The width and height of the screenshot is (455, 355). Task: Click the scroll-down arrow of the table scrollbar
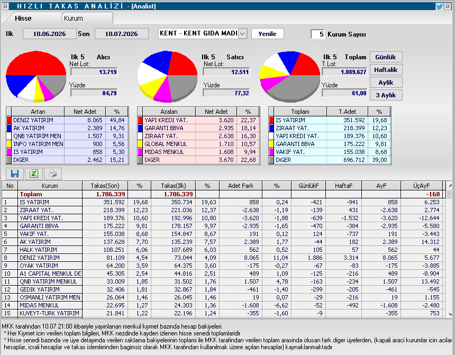(450, 314)
